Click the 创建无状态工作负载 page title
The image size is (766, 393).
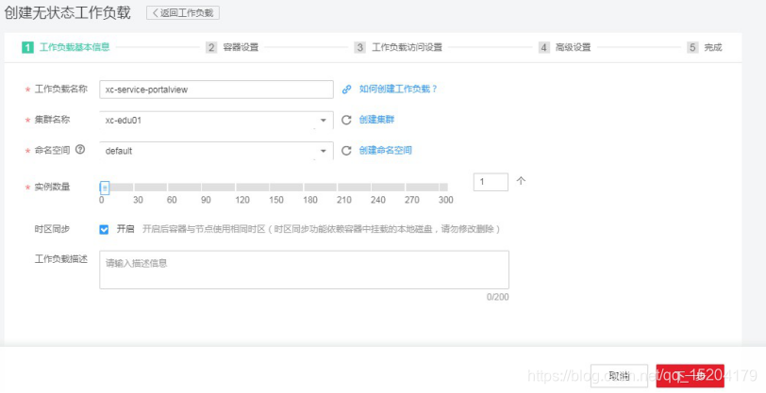coord(67,12)
